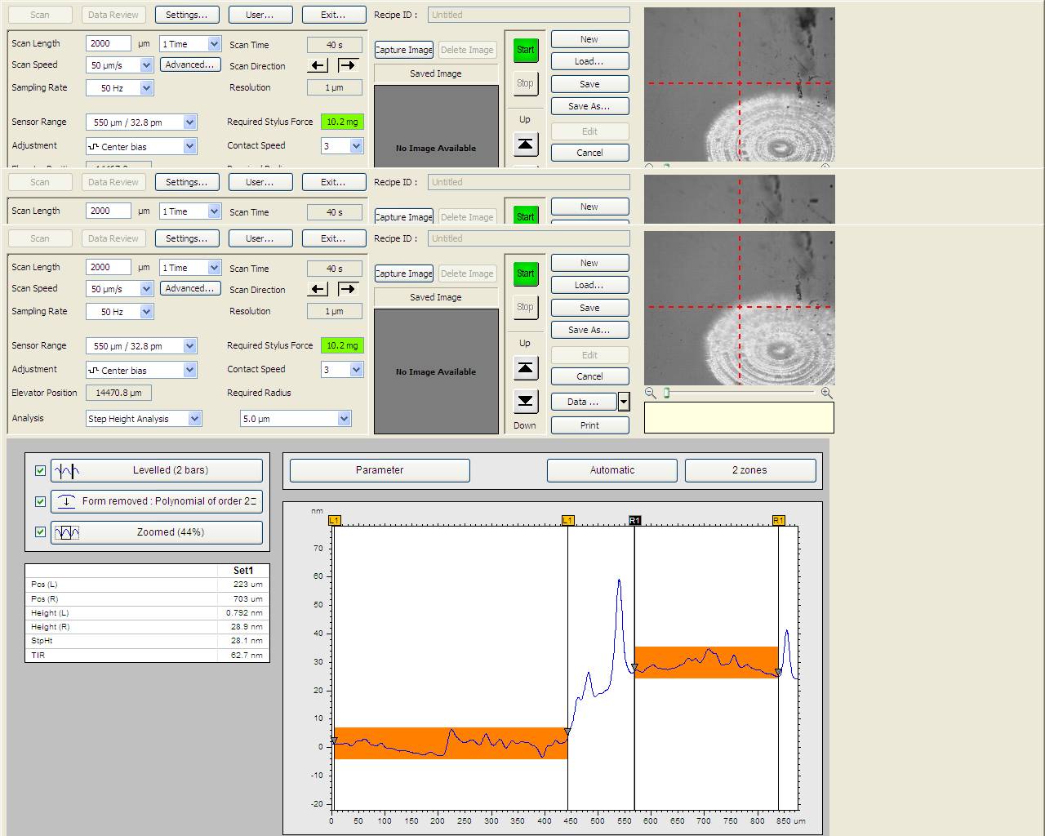Toggle the Levelled (2 bars) checkbox
Screen dimensions: 1045x836
(x=40, y=470)
